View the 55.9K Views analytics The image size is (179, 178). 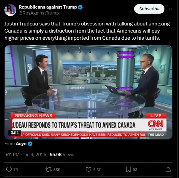(62, 155)
